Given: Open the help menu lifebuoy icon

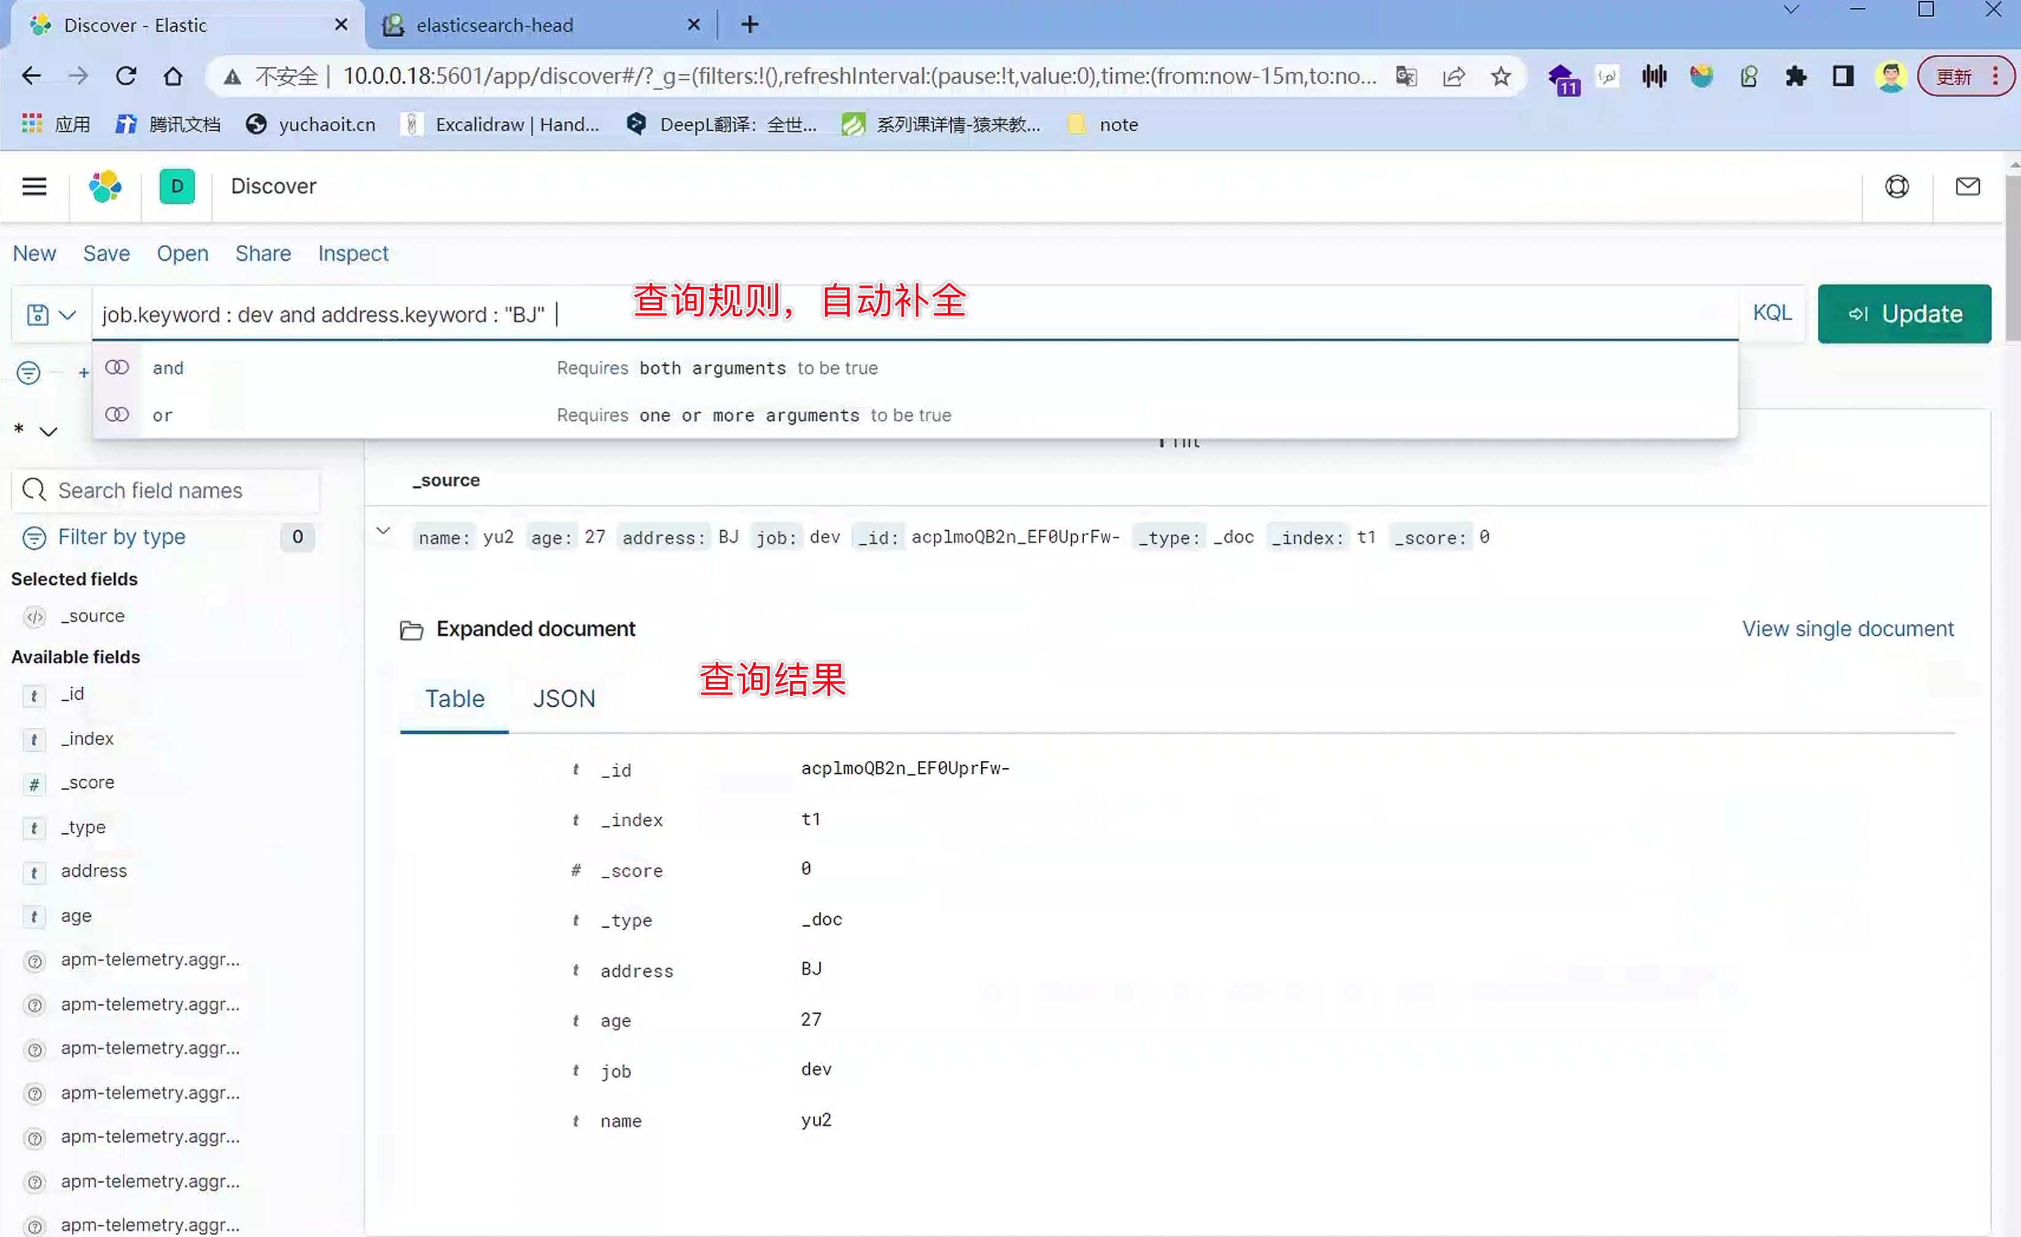Looking at the screenshot, I should tap(1896, 187).
